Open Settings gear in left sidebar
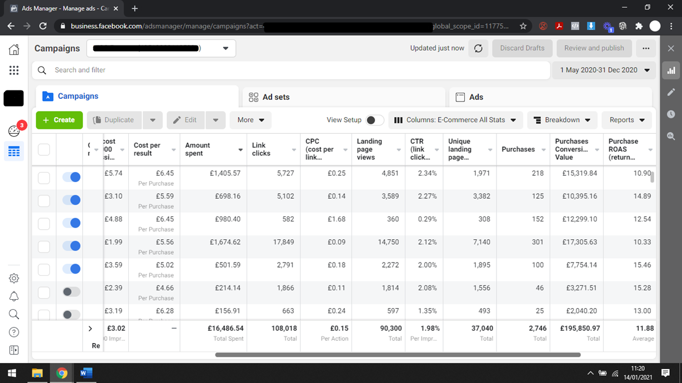The width and height of the screenshot is (682, 383). click(x=14, y=278)
